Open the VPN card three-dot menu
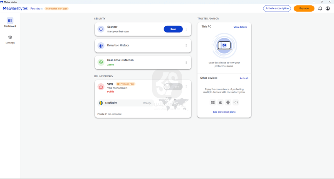Viewport: 334px width, 179px height. pyautogui.click(x=186, y=87)
